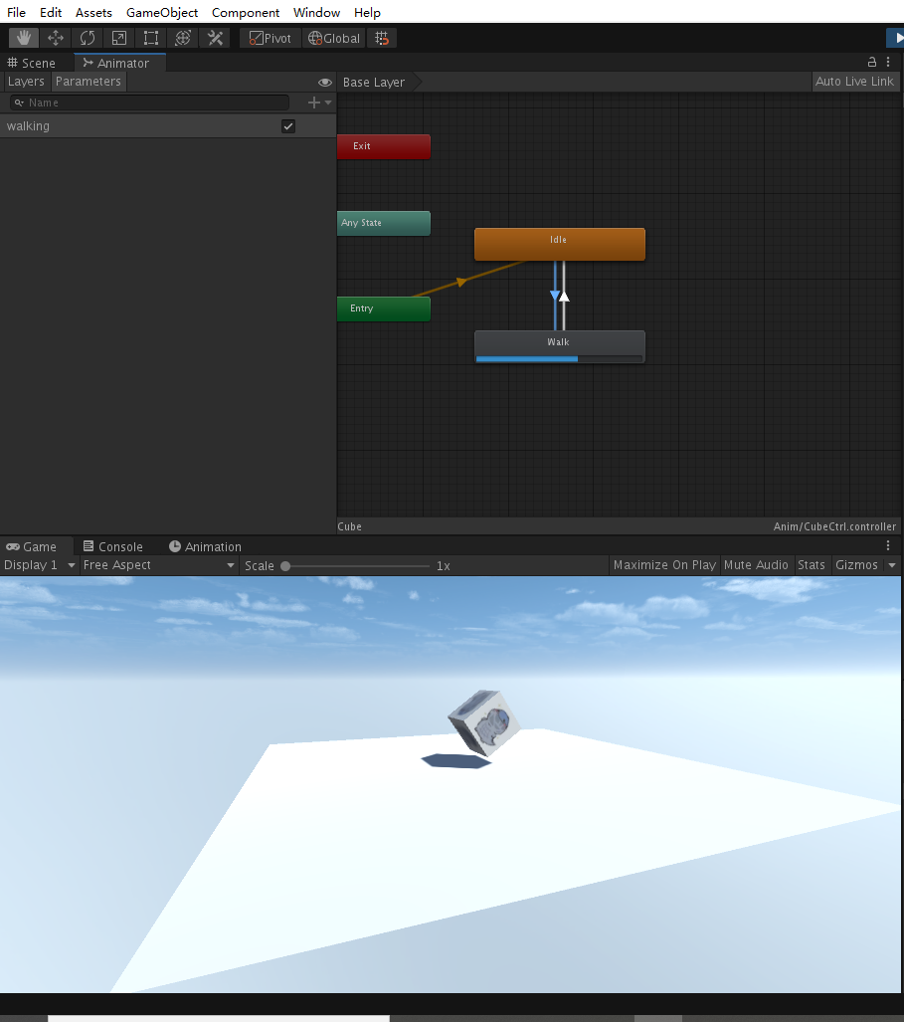Click the Anim/CubeCtrl.controller path text
This screenshot has width=904, height=1022.
(834, 526)
